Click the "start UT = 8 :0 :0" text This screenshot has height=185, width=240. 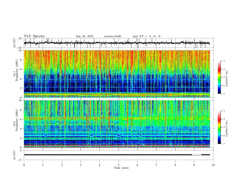[146, 36]
